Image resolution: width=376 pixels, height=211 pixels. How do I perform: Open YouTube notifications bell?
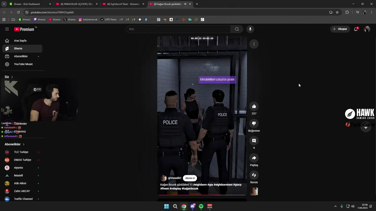click(356, 29)
